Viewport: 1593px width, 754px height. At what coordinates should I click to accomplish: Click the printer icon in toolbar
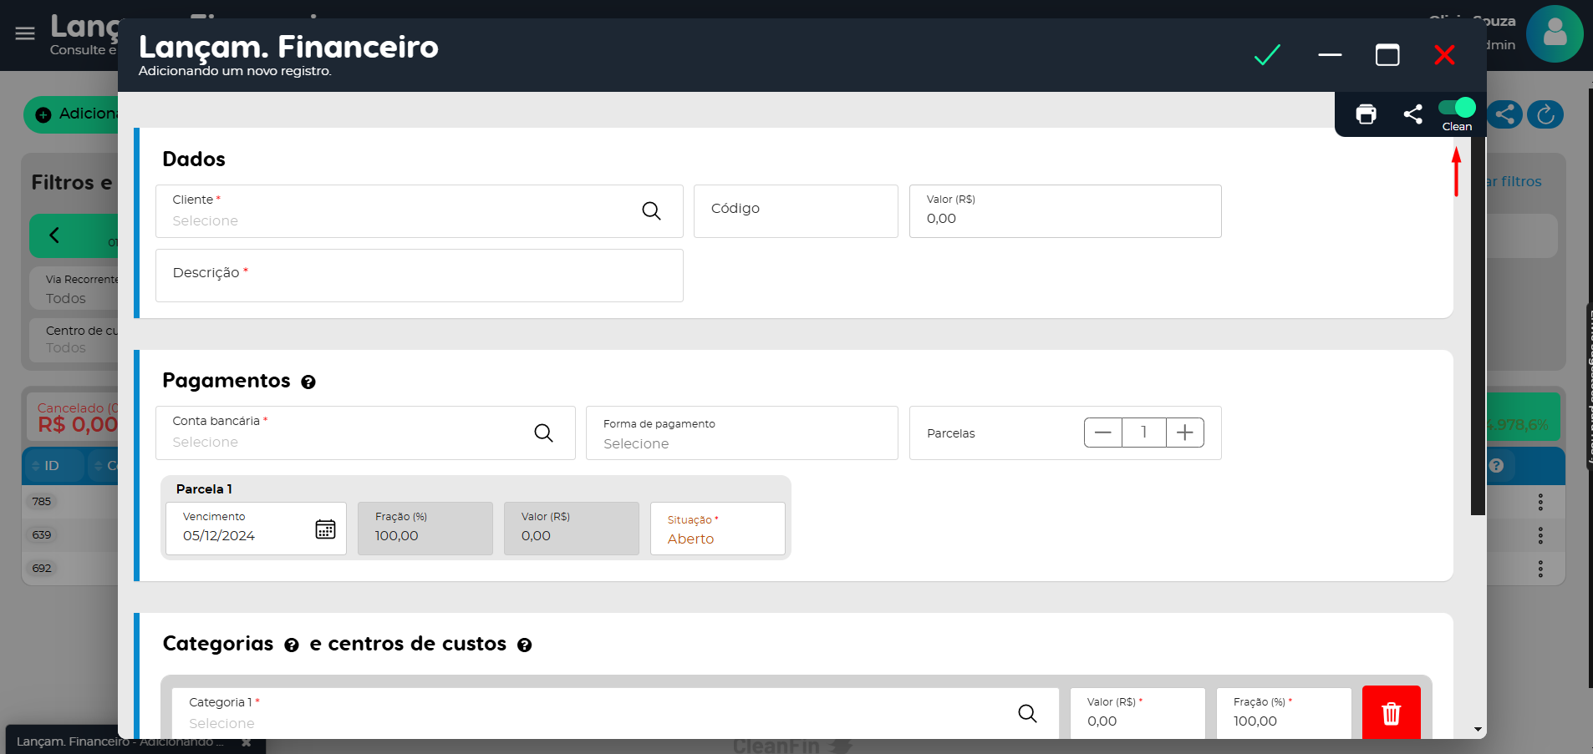[1366, 114]
